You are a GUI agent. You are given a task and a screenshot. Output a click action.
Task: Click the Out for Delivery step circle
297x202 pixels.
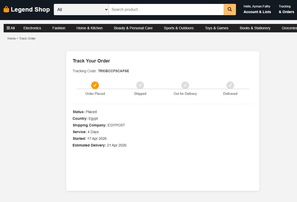(x=185, y=85)
